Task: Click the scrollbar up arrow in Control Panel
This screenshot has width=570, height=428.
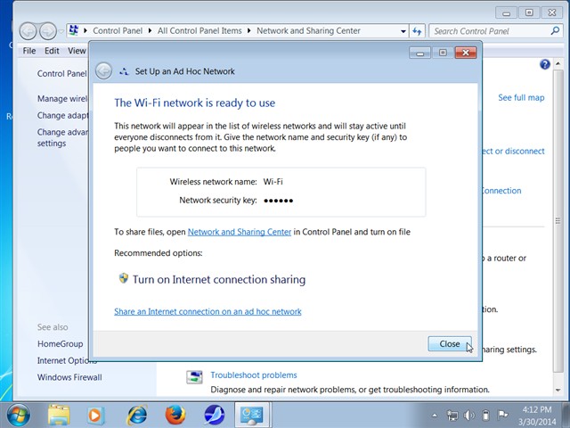Action: click(558, 64)
